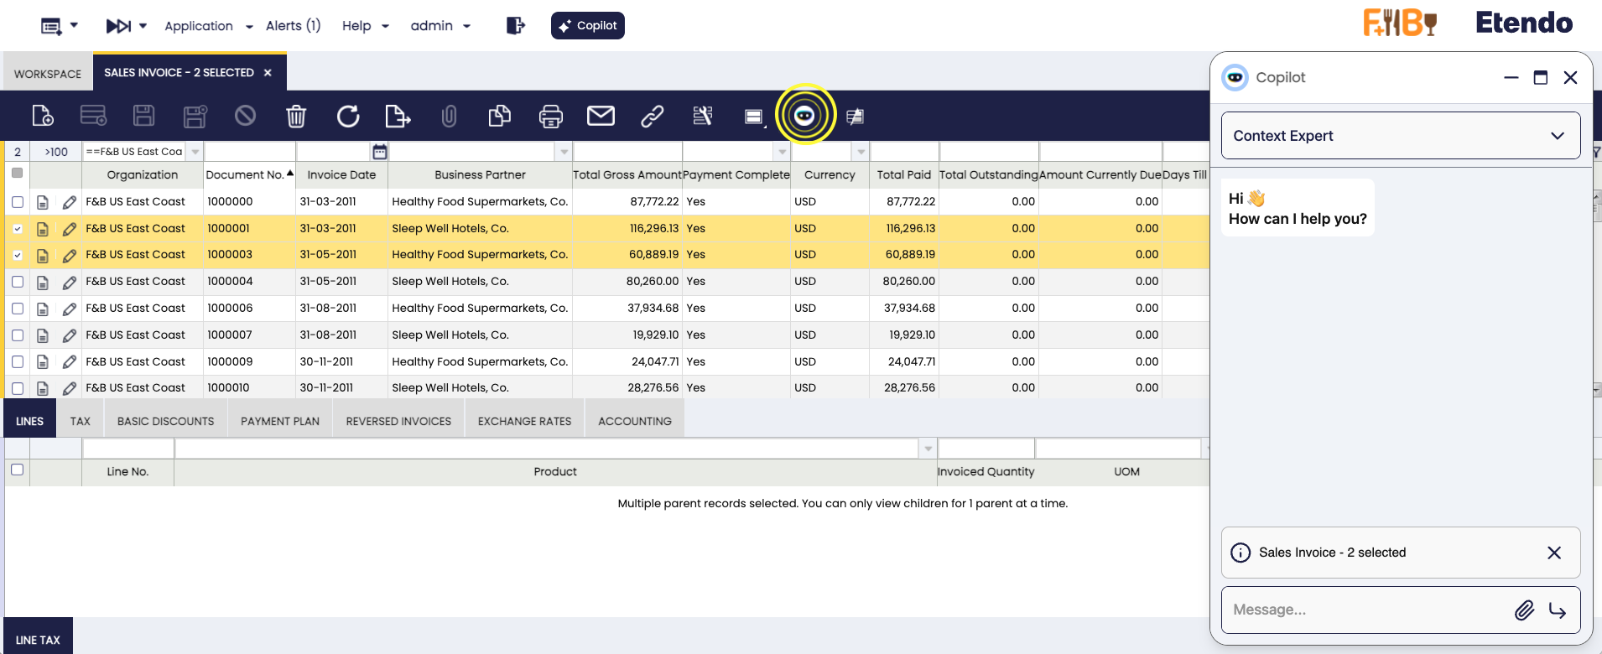Viewport: 1602px width, 654px height.
Task: Open the Business Partner filter dropdown arrow
Action: (564, 152)
